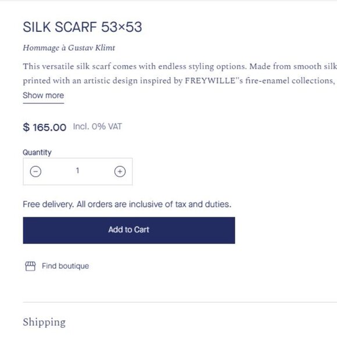Click the boutique storefront icon

(30, 266)
